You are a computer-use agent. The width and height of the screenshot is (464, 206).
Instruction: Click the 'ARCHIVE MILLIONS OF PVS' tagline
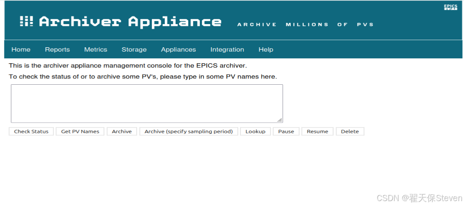tap(305, 25)
